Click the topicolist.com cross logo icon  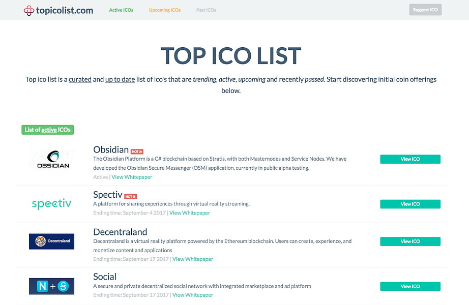(x=29, y=10)
